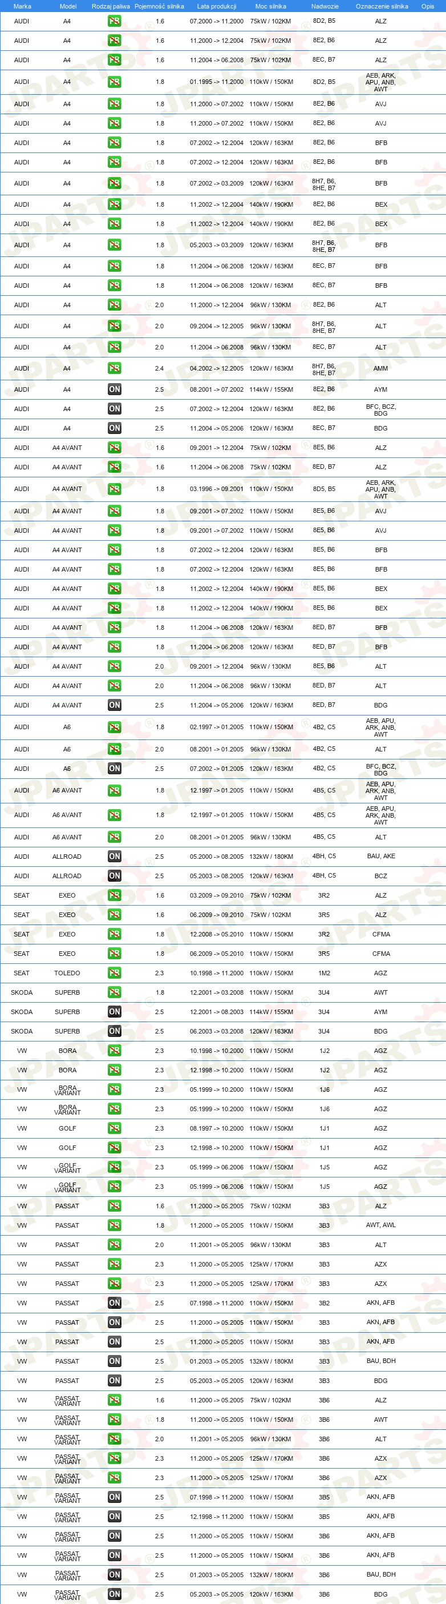Viewport: 446px width, 1604px height.
Task: Click ON icon for Allroad BAU, AKE row
Action: pyautogui.click(x=115, y=856)
